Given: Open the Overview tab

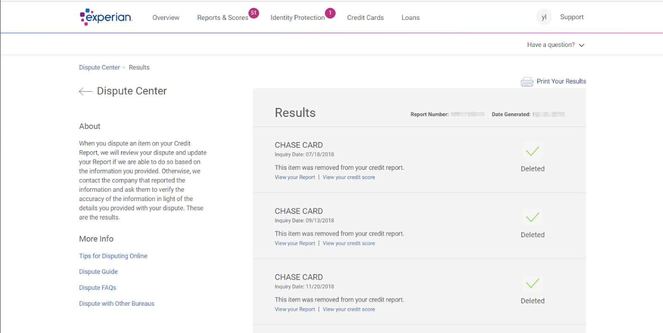Looking at the screenshot, I should (166, 18).
